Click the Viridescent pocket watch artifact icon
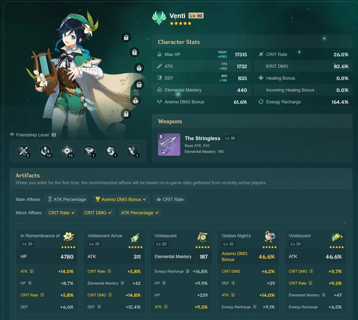358x320 pixels. pyautogui.click(x=202, y=237)
